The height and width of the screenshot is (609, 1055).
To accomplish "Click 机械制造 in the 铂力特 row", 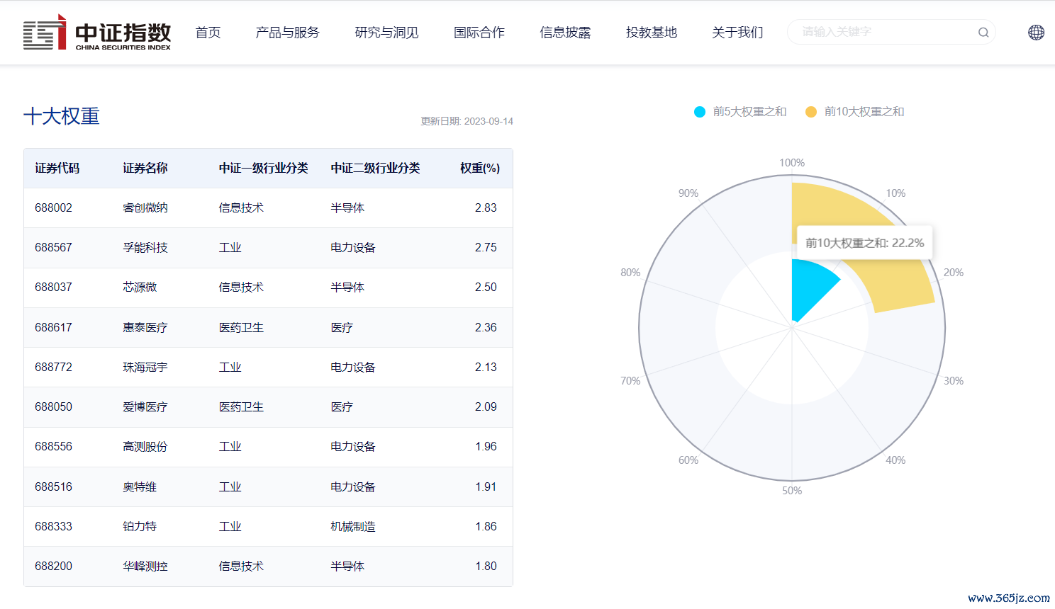I will [353, 527].
